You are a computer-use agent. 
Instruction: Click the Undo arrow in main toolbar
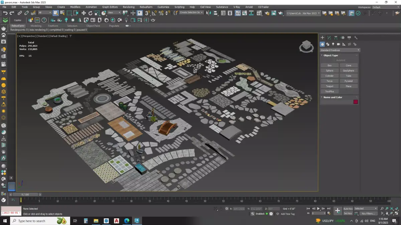coord(5,13)
